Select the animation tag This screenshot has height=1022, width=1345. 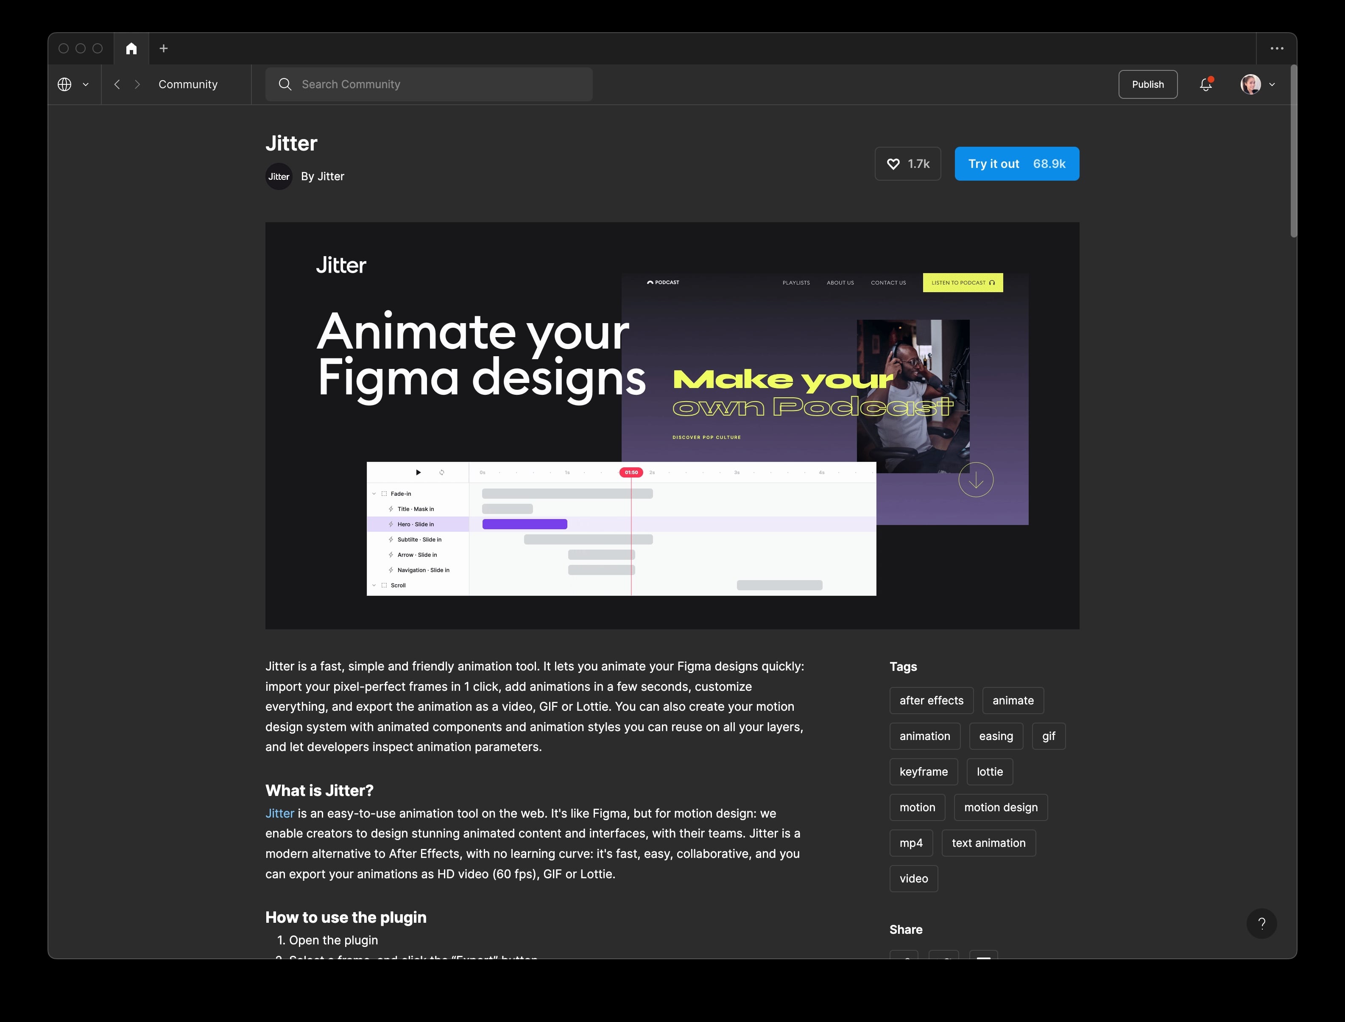point(925,736)
